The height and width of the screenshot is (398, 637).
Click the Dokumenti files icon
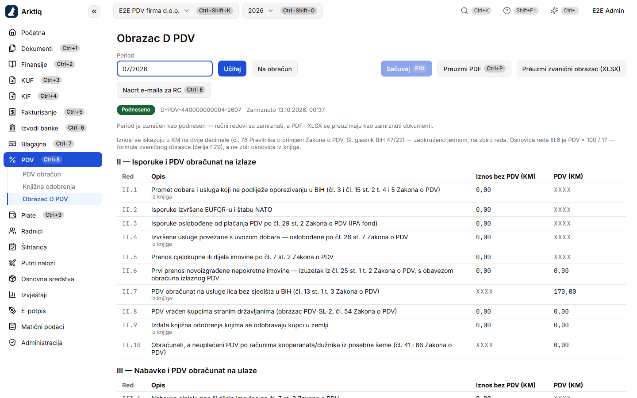click(x=12, y=49)
